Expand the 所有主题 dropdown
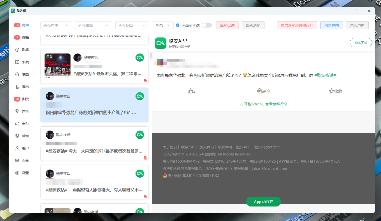 click(x=93, y=25)
